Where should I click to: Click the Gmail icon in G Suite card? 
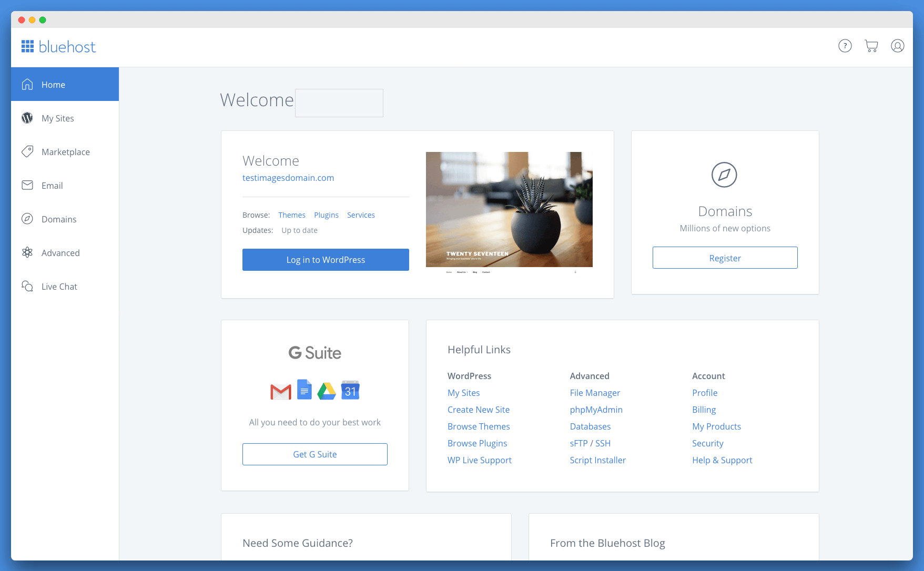coord(280,391)
